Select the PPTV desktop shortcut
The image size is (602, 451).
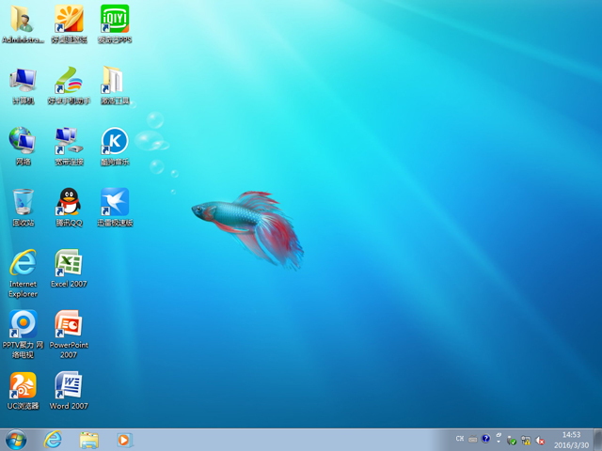click(23, 325)
